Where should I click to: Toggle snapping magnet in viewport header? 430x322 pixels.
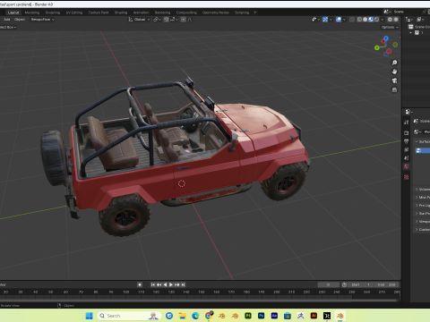coord(167,20)
